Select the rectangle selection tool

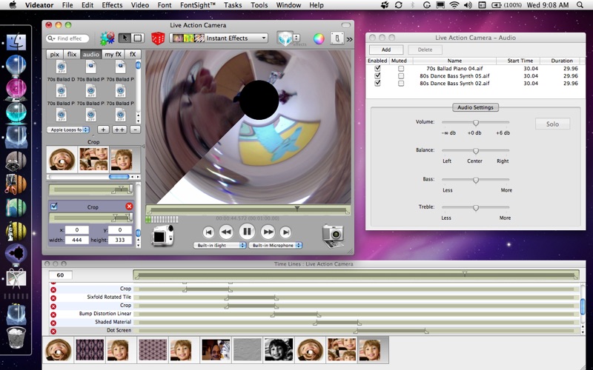click(x=138, y=38)
